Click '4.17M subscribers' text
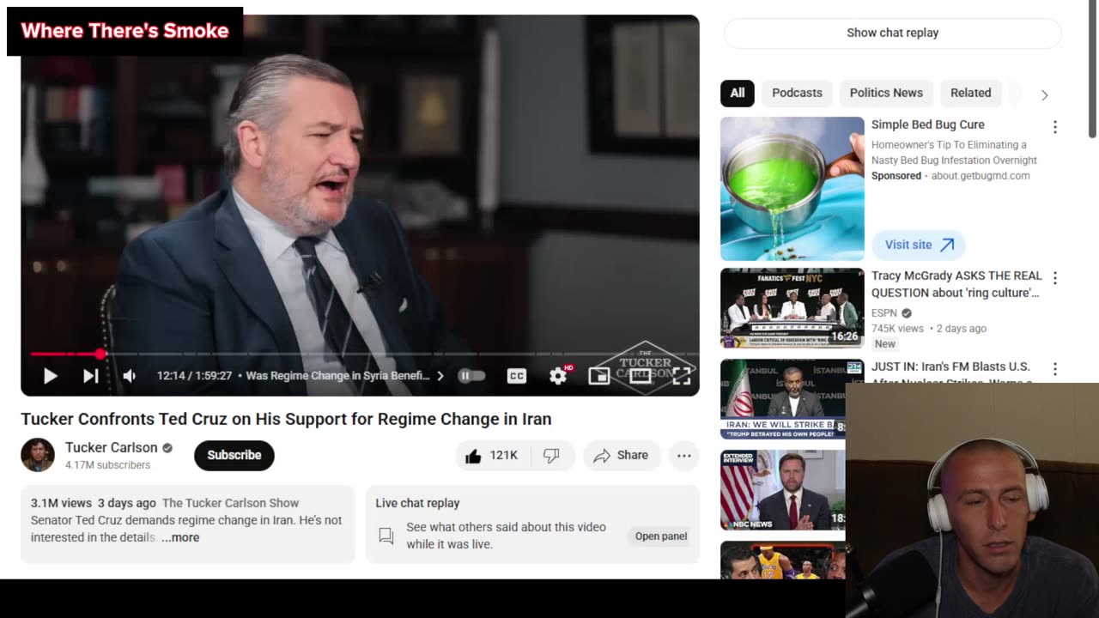The width and height of the screenshot is (1099, 618). tap(108, 465)
